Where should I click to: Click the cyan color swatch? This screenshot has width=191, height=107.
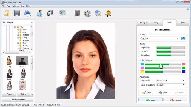coord(142,64)
